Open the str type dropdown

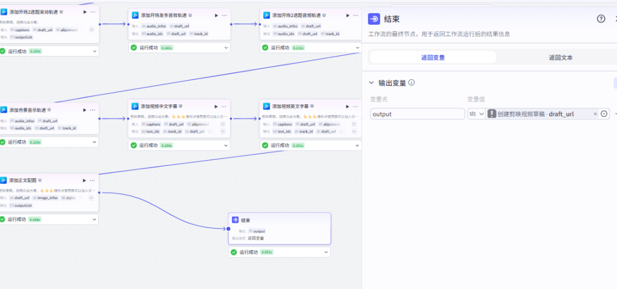click(477, 114)
